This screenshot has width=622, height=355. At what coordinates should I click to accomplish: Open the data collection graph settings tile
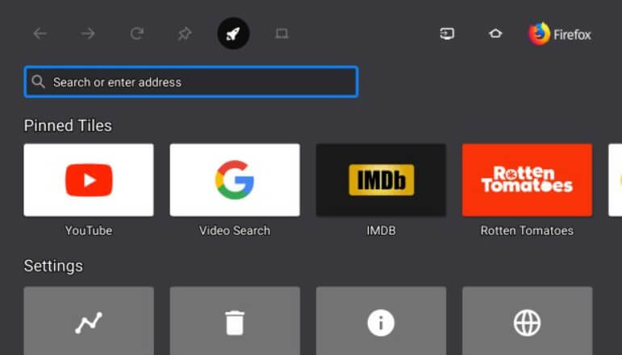pos(89,321)
